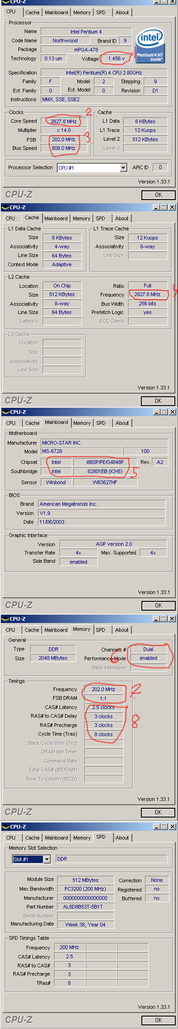Click the Cycle Time (Tras) value 8 clocks
Image resolution: width=178 pixels, height=1029 pixels.
[x=103, y=734]
